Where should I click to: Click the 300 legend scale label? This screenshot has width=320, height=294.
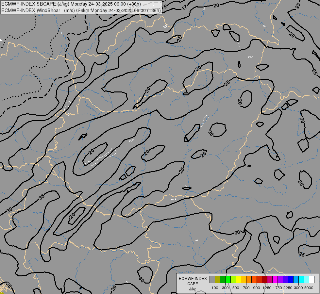pos(225,288)
